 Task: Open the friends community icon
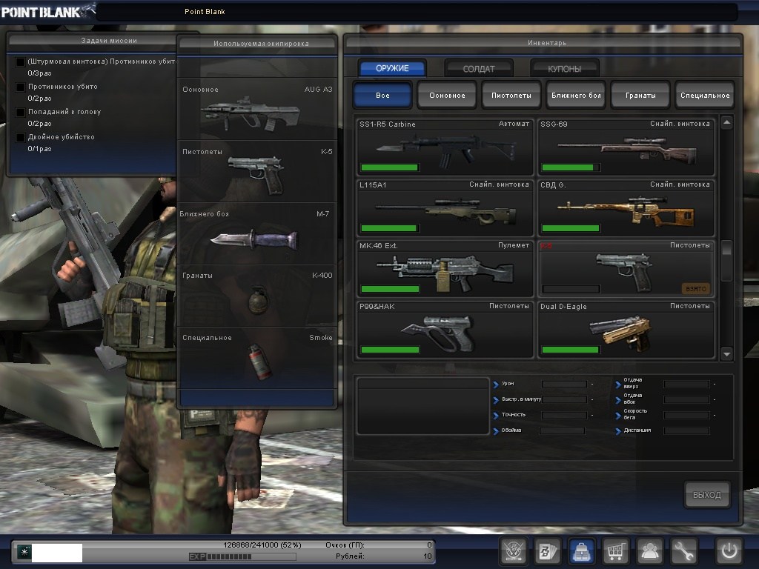649,550
